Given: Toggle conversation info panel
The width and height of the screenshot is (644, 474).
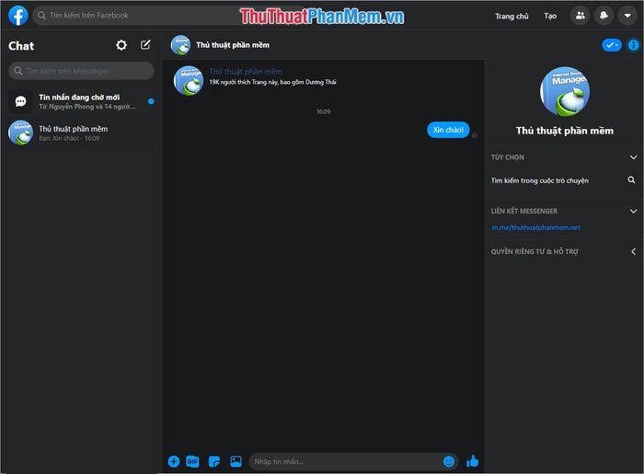Looking at the screenshot, I should tap(633, 45).
